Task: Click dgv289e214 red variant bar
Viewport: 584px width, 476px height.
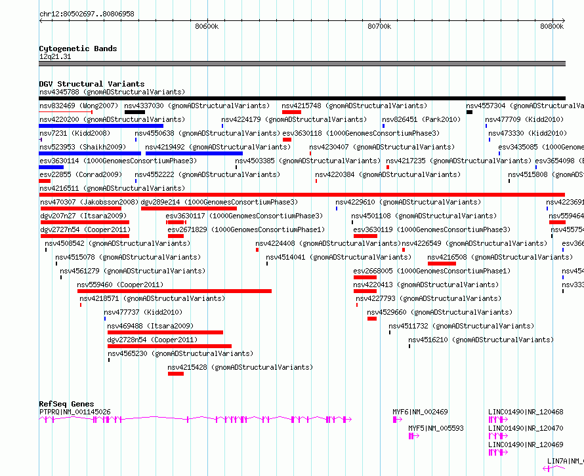Action: (x=189, y=208)
